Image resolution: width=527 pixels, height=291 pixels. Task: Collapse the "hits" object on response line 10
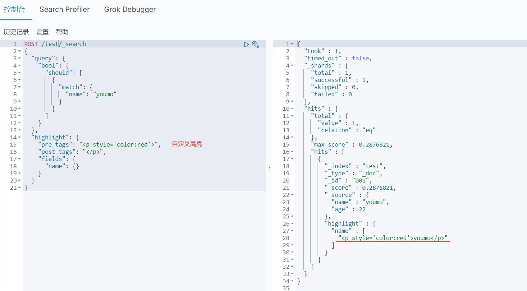coord(292,109)
